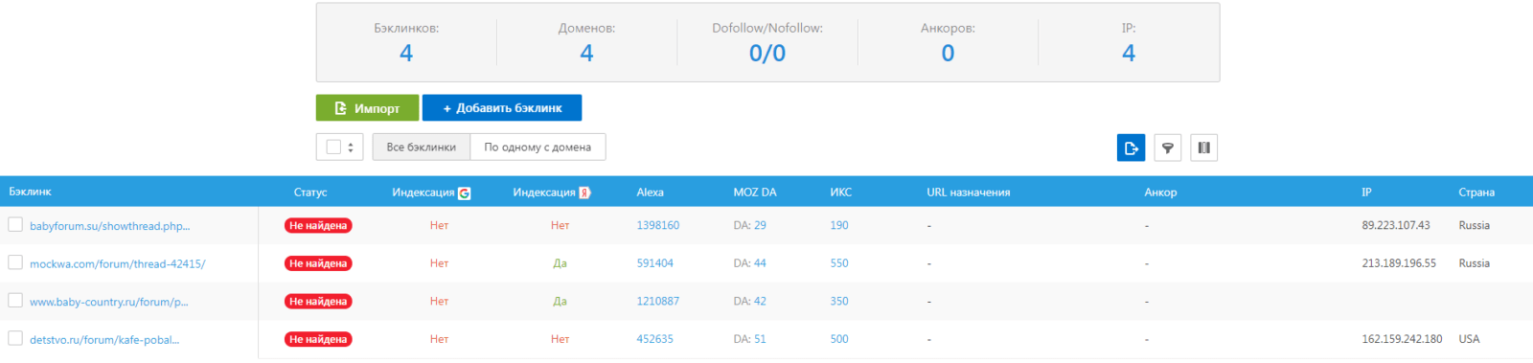Tick the checkbox for www.baby-country.ru row
Screen dimensions: 1533x363
[15, 300]
